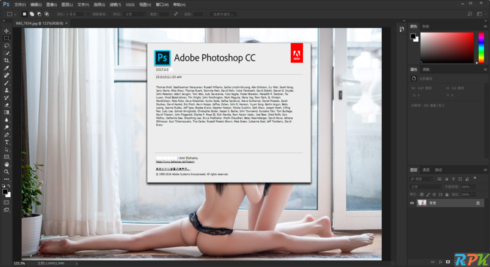Select the Horizontal Type tool
This screenshot has height=267, width=490.
click(7, 142)
